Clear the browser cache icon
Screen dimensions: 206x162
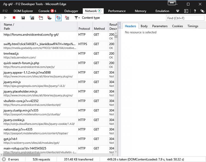tap(41, 18)
